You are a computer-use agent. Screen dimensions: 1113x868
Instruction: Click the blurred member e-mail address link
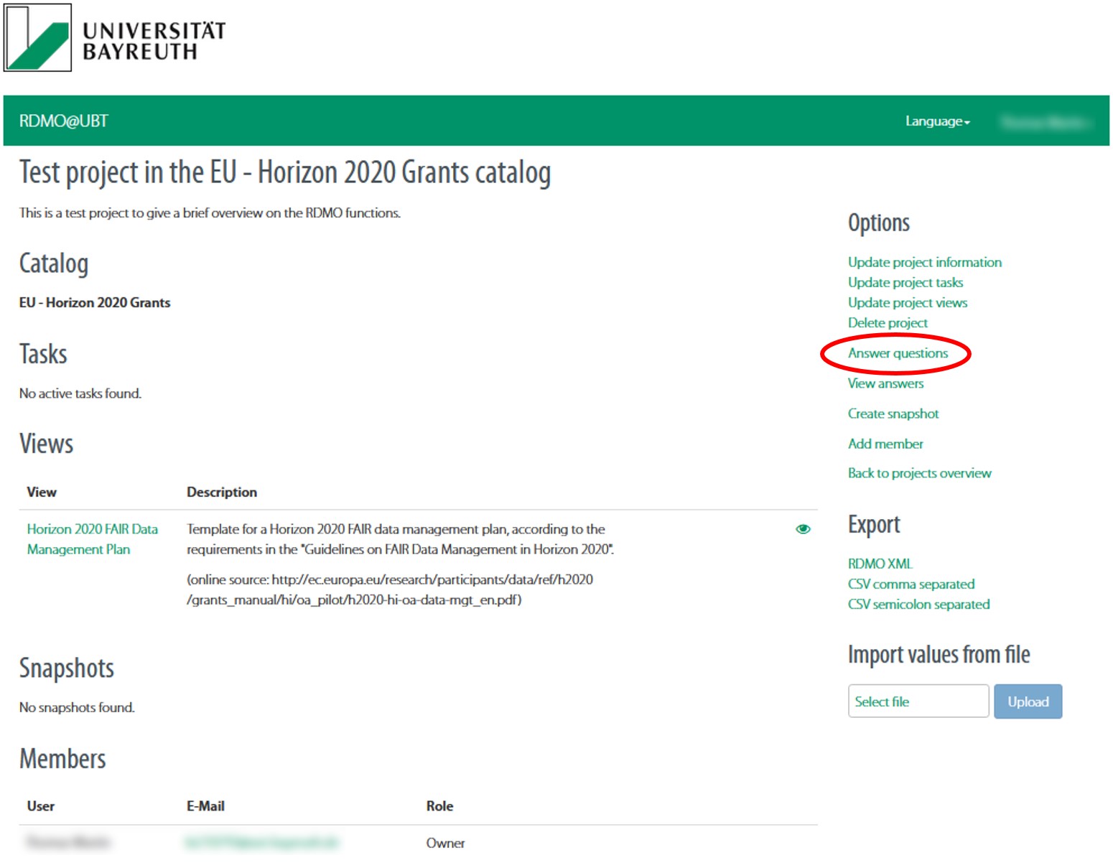coord(261,842)
